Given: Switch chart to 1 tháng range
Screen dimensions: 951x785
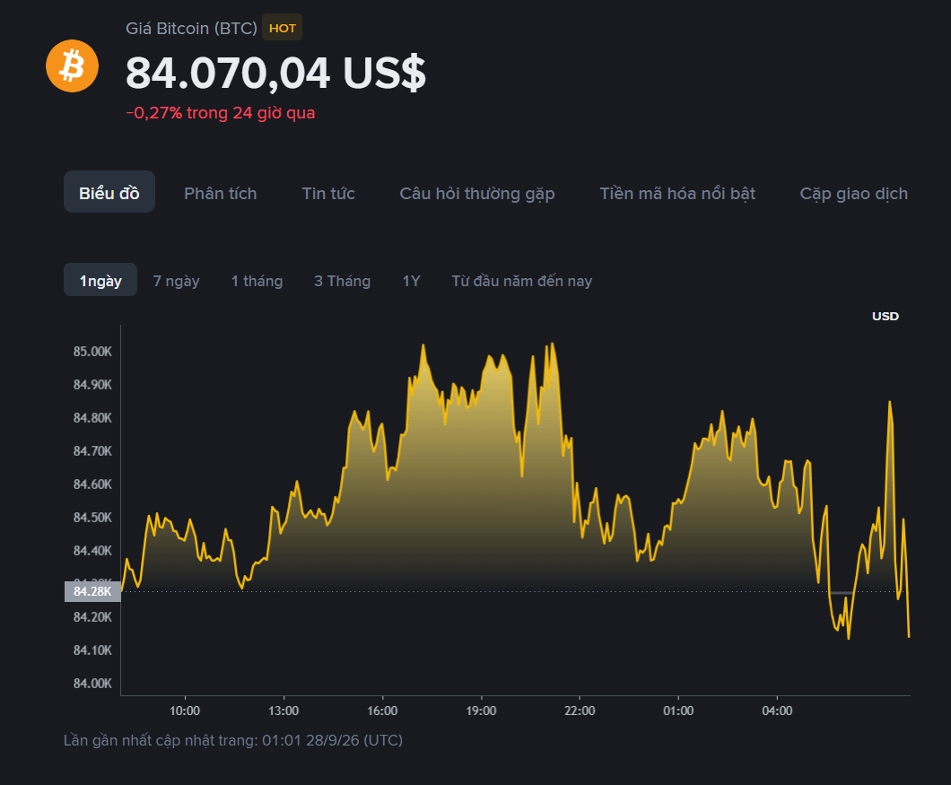Looking at the screenshot, I should coord(257,281).
